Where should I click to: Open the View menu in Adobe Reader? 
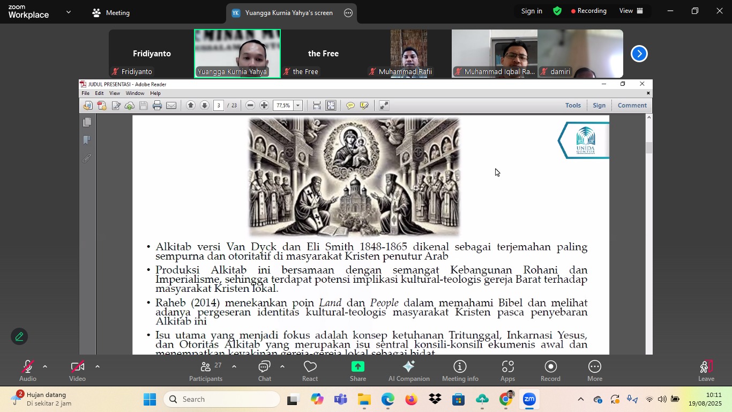point(115,93)
